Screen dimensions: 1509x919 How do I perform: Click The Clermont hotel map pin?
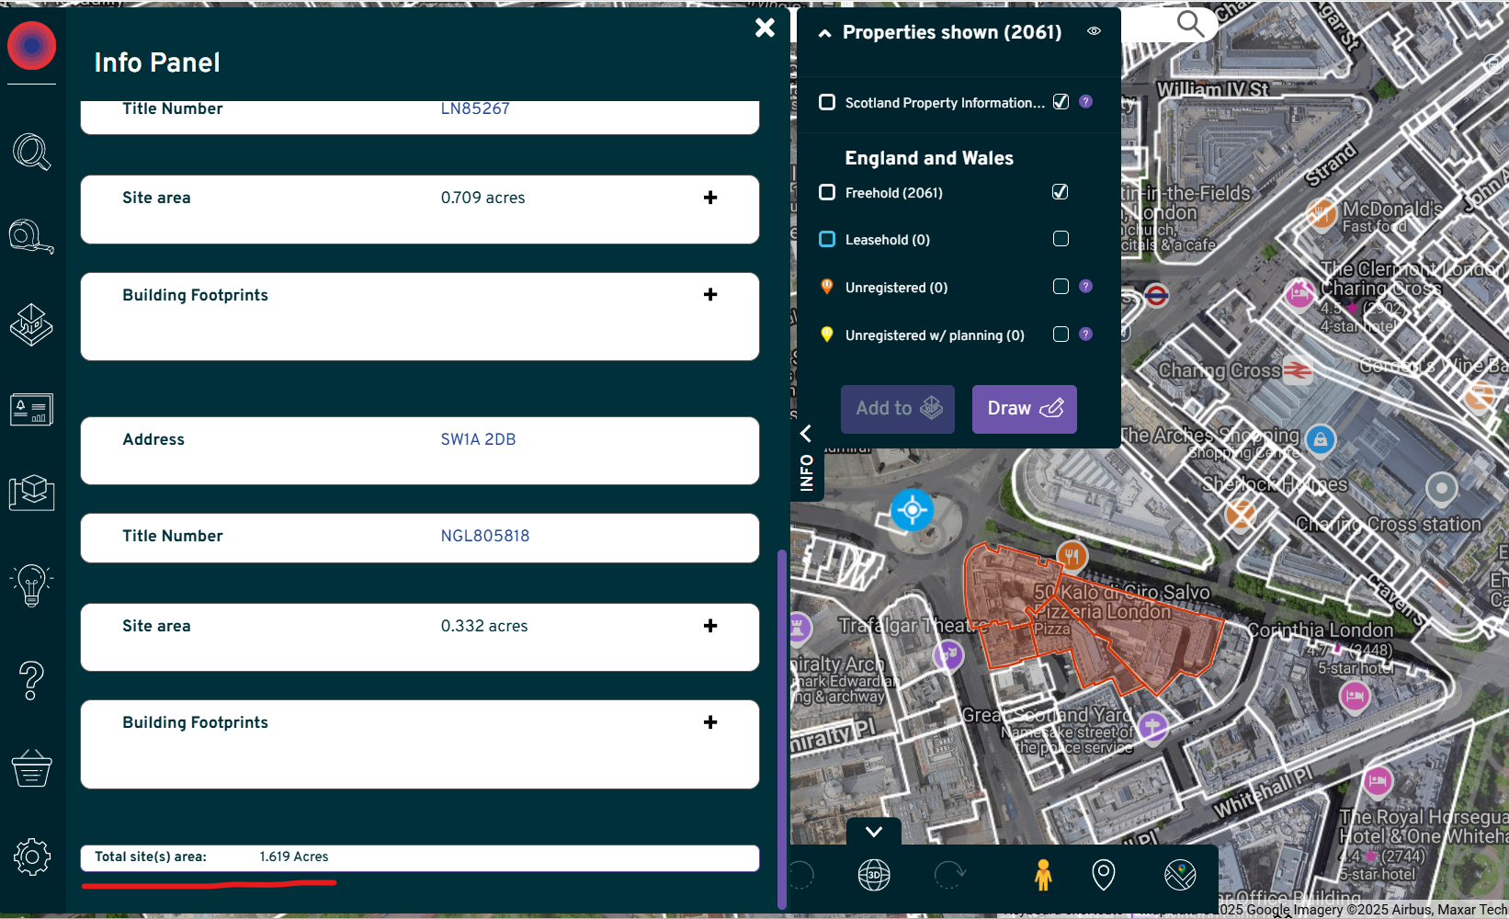(x=1299, y=294)
